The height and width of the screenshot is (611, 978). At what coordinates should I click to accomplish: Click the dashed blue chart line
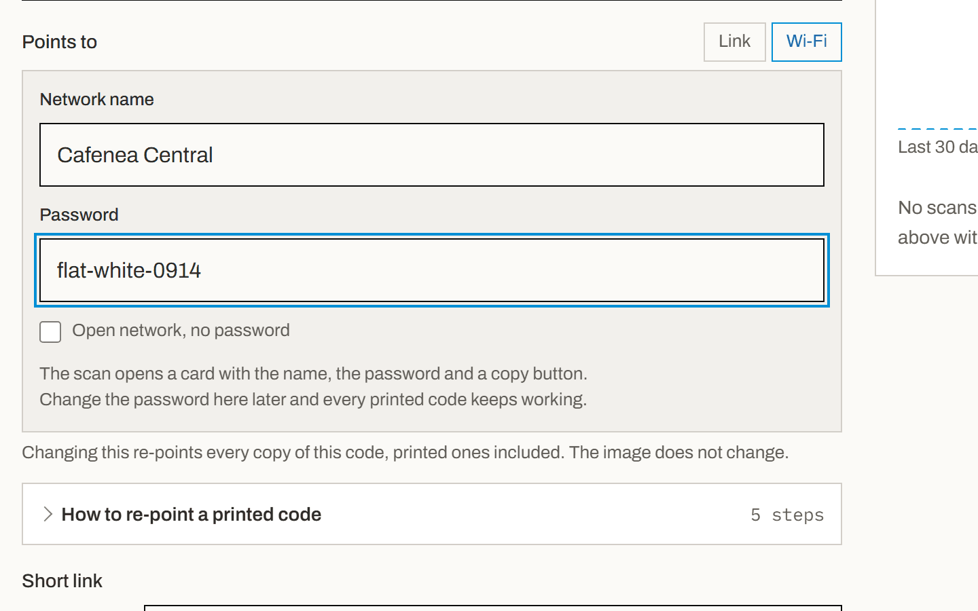pyautogui.click(x=937, y=128)
